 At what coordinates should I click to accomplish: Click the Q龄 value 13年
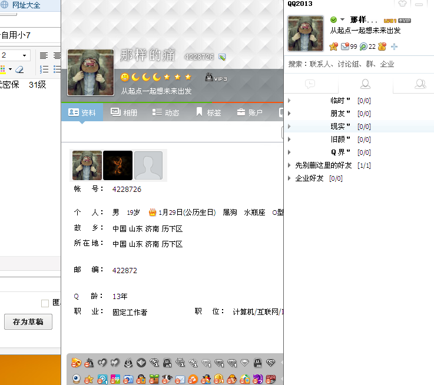coord(120,297)
